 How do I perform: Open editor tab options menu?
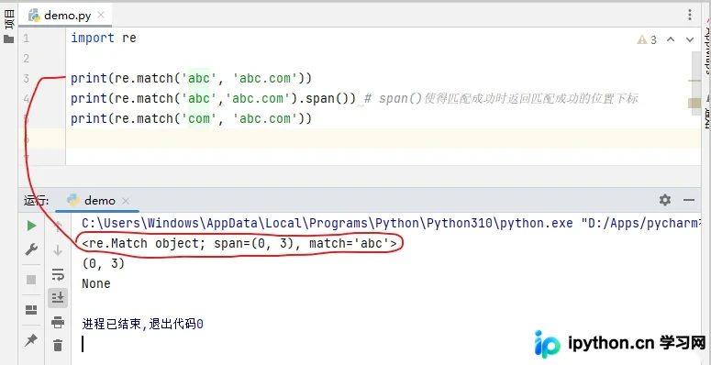coord(690,15)
